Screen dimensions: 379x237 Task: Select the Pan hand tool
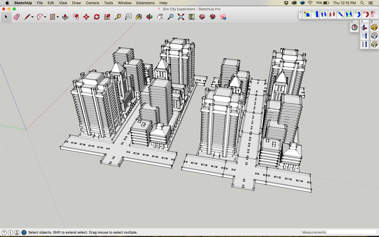(160, 17)
